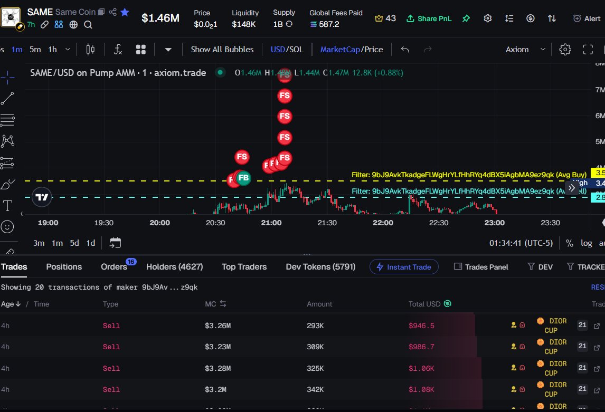Toggle log scale
This screenshot has height=412, width=605.
(x=587, y=243)
